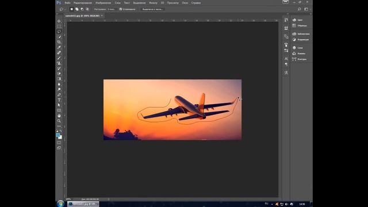368x207 pixels.
Task: Select the Clone Stamp tool
Action: pyautogui.click(x=59, y=63)
